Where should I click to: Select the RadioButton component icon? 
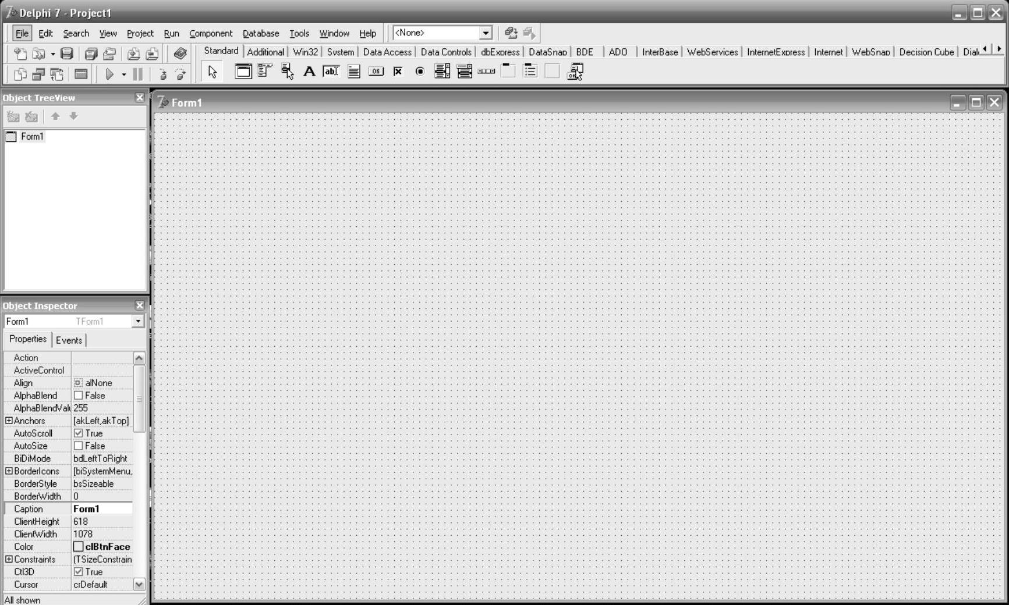[420, 72]
